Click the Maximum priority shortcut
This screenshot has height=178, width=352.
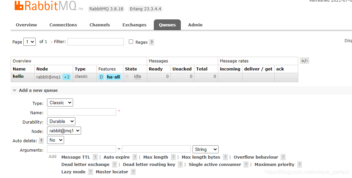click(274, 165)
